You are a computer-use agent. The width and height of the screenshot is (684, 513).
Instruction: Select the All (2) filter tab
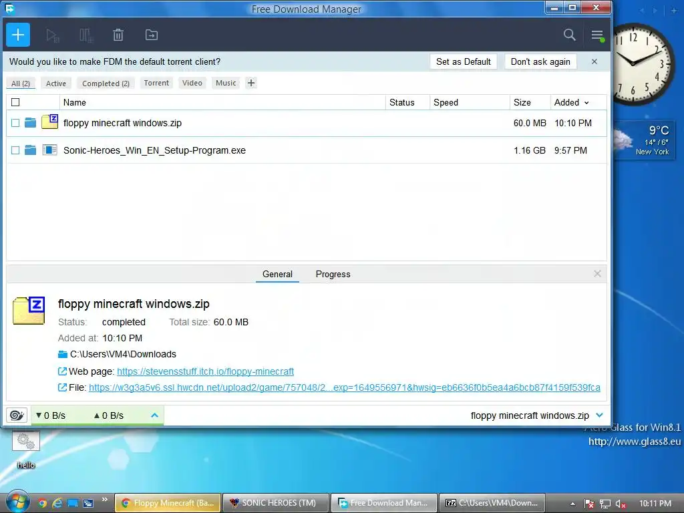(21, 83)
